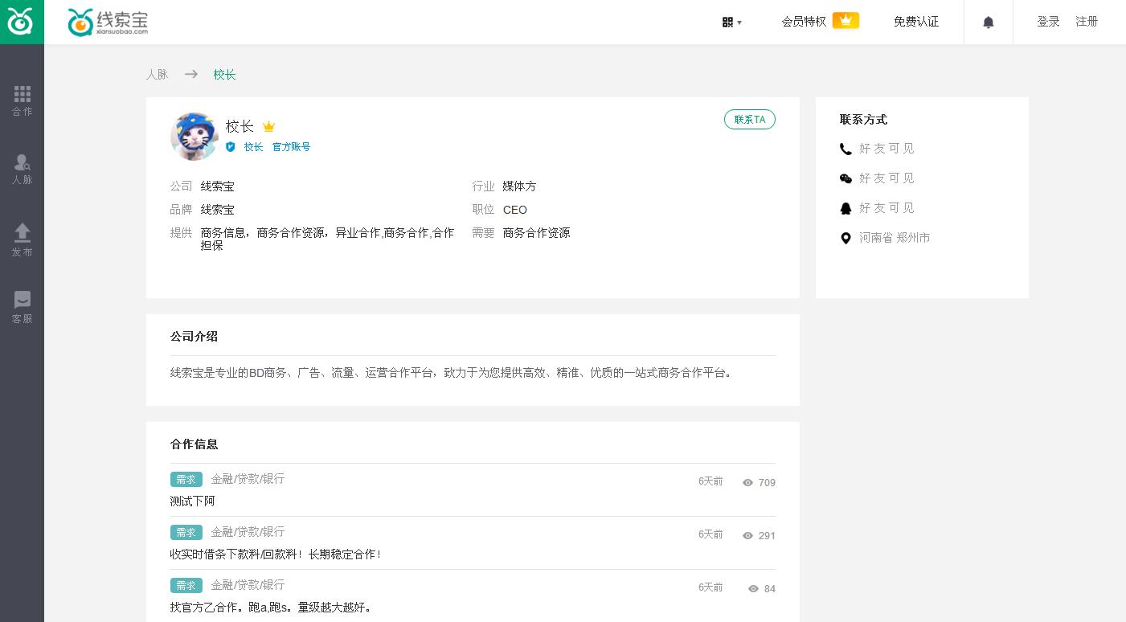Open the 人脉 section from the sidebar
This screenshot has width=1126, height=622.
pos(22,169)
